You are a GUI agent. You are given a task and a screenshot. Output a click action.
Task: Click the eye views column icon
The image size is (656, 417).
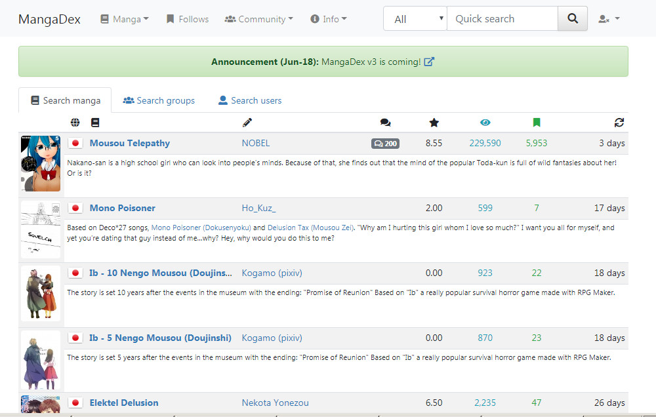click(485, 123)
